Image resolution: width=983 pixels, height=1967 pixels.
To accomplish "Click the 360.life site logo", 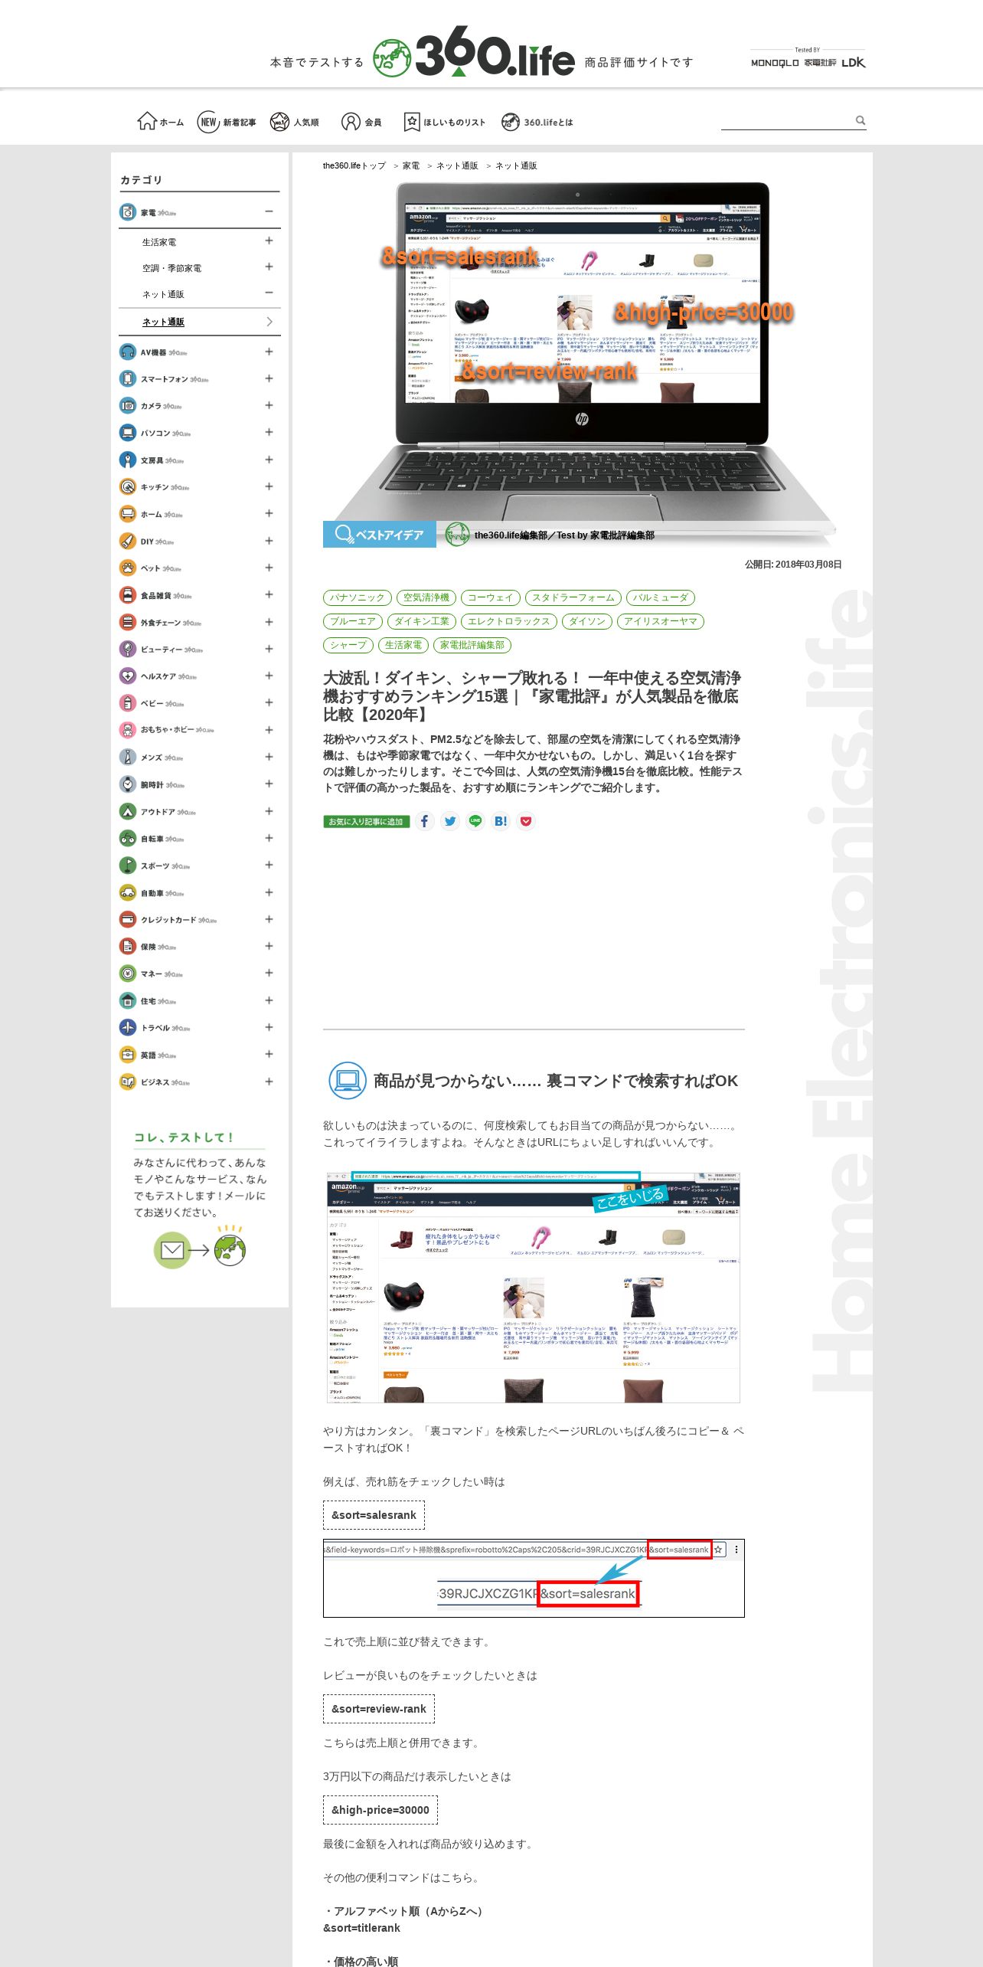I will 474,53.
